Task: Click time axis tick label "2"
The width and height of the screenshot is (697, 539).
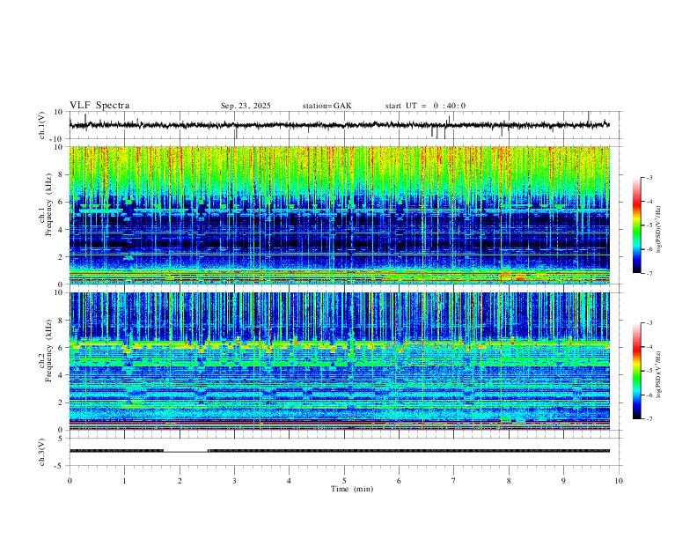Action: [180, 481]
